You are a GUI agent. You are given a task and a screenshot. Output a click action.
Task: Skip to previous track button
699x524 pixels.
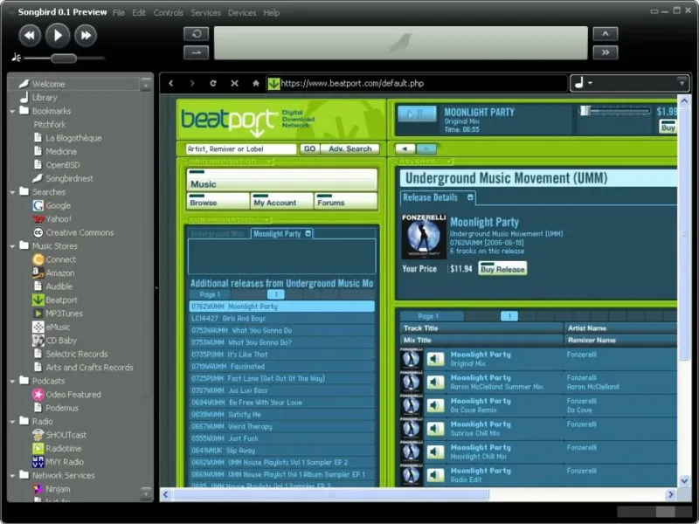point(30,35)
